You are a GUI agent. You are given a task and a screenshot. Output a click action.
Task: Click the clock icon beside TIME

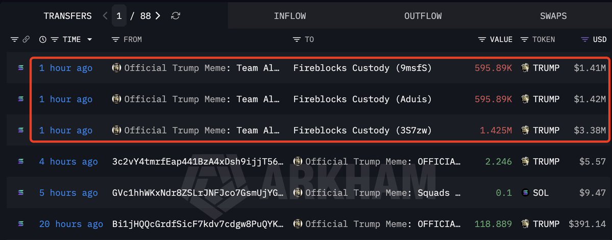(x=42, y=39)
